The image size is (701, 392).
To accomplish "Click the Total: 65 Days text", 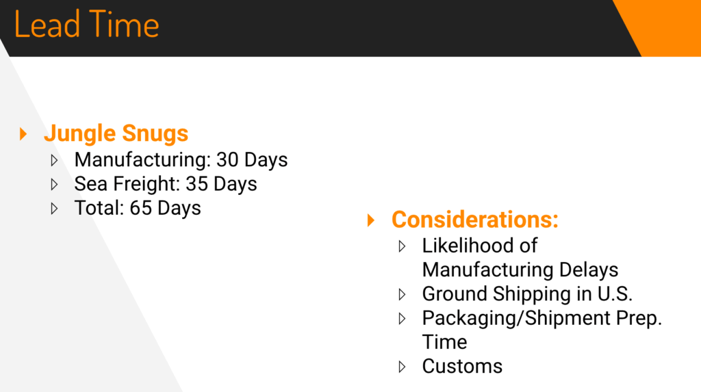I will [137, 208].
